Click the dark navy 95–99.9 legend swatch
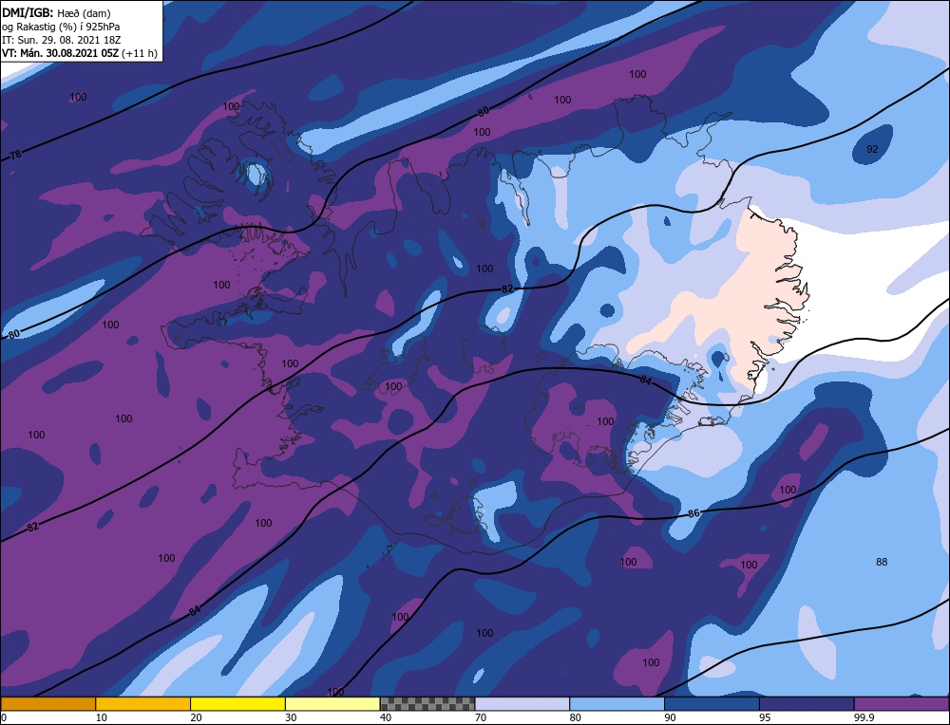Image resolution: width=950 pixels, height=725 pixels. tap(807, 703)
